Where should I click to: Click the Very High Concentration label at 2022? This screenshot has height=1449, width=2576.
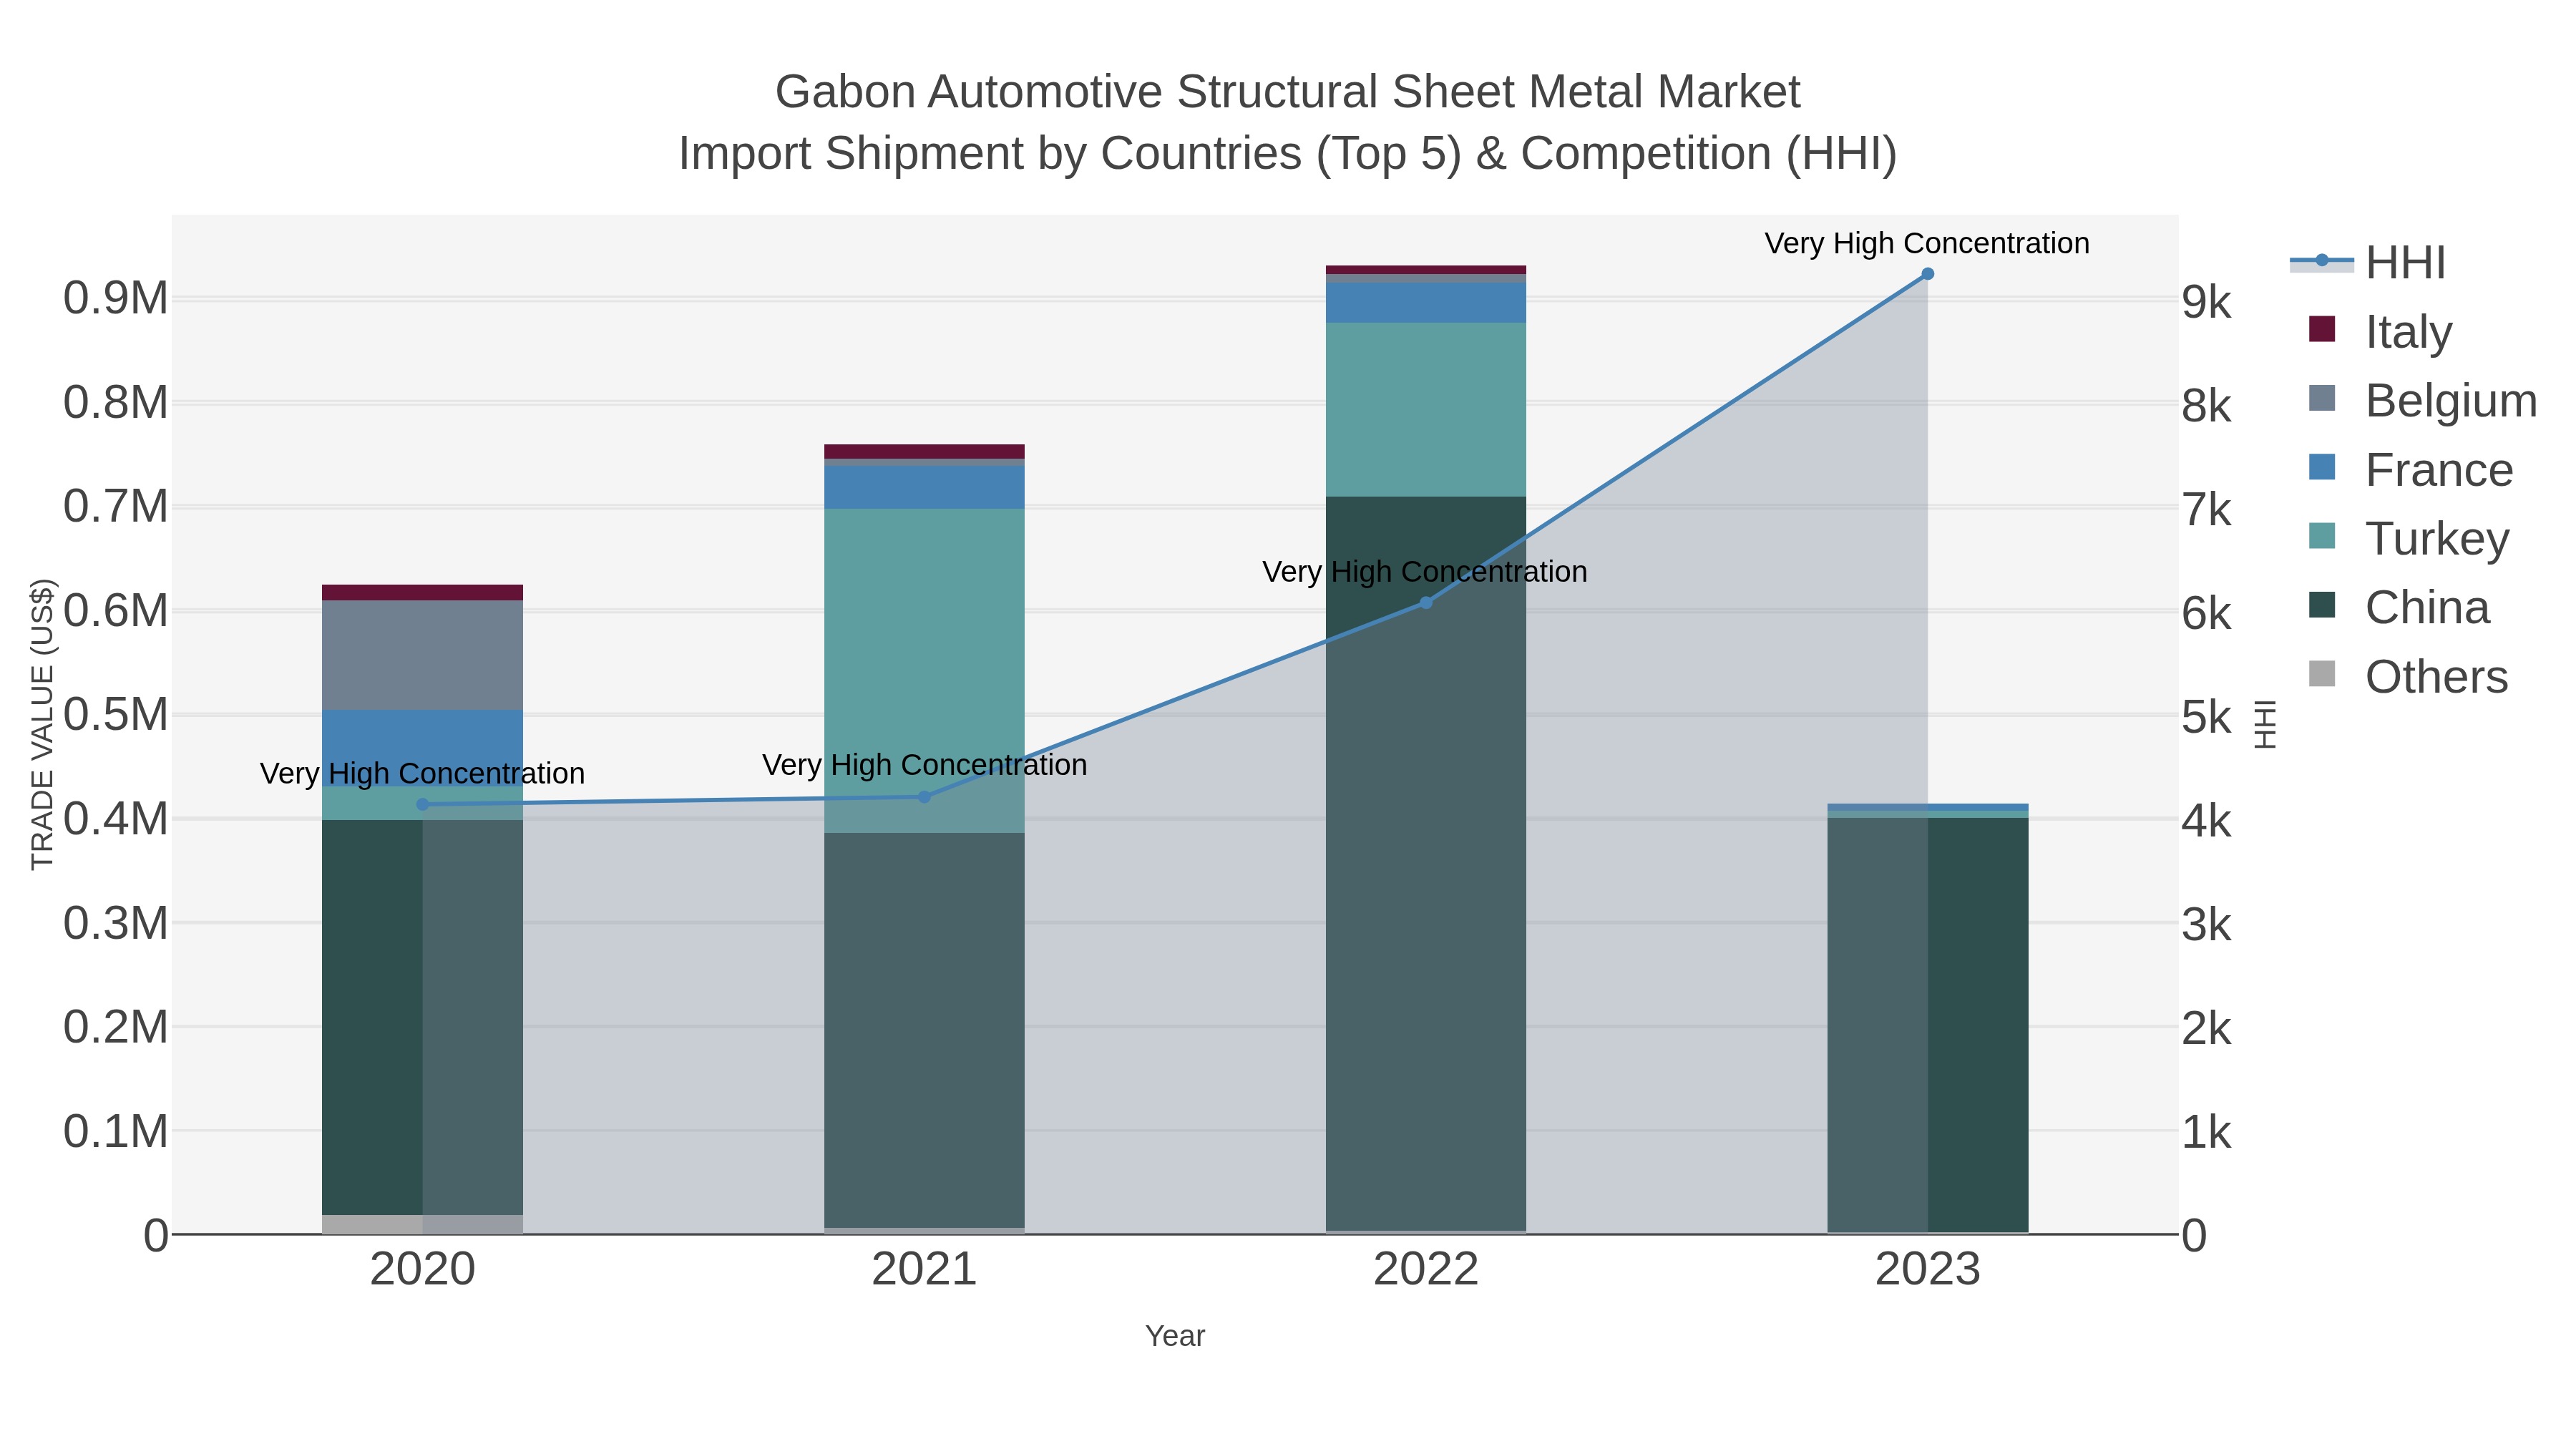(x=1425, y=572)
